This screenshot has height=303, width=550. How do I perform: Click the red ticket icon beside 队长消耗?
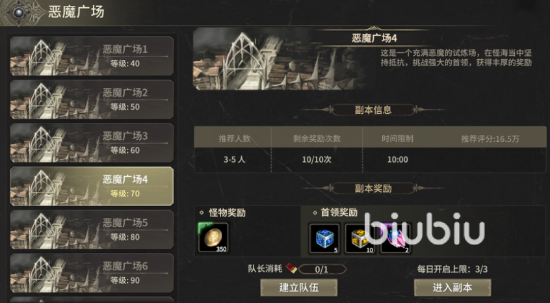pyautogui.click(x=291, y=269)
